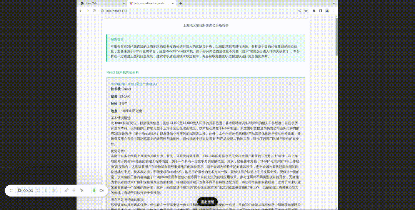Share this page via share icon

pyautogui.click(x=300, y=11)
